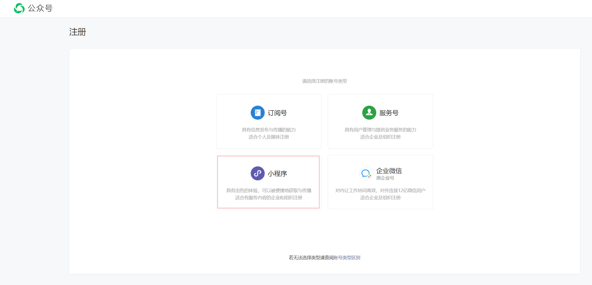Click the green WeChat Official Accounts logo

[x=19, y=8]
